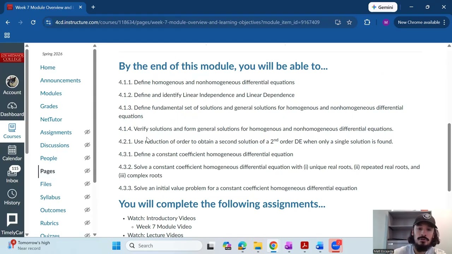Open Modules in the course menu
Image resolution: width=452 pixels, height=254 pixels.
pyautogui.click(x=51, y=93)
